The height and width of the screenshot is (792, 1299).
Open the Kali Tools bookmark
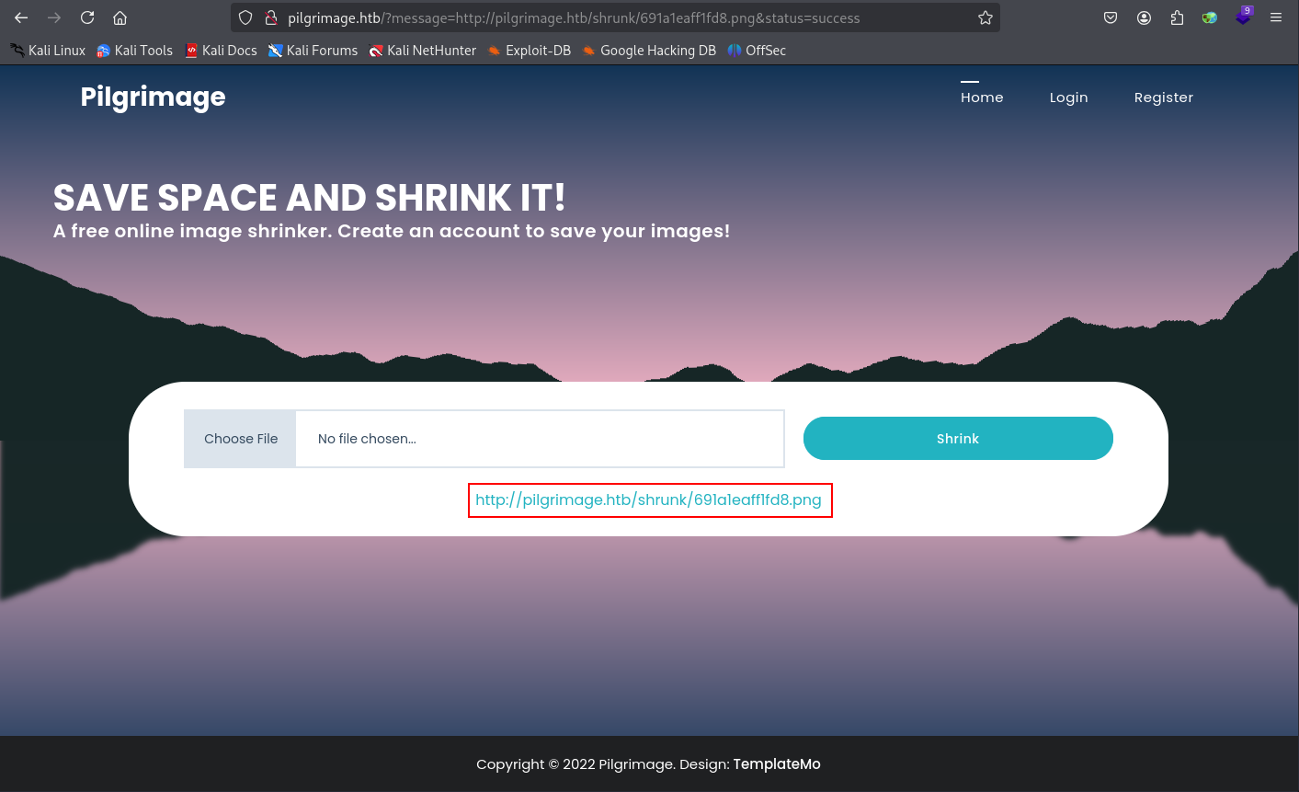pyautogui.click(x=135, y=51)
